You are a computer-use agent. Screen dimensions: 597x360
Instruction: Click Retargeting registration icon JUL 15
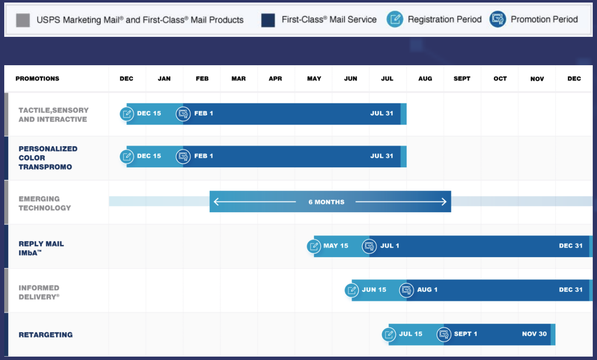click(389, 335)
